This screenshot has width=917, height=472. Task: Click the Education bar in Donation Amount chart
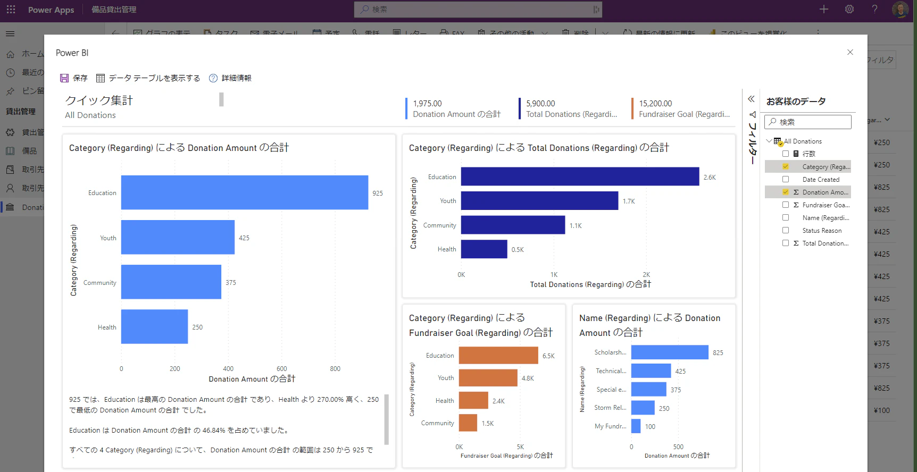(245, 192)
